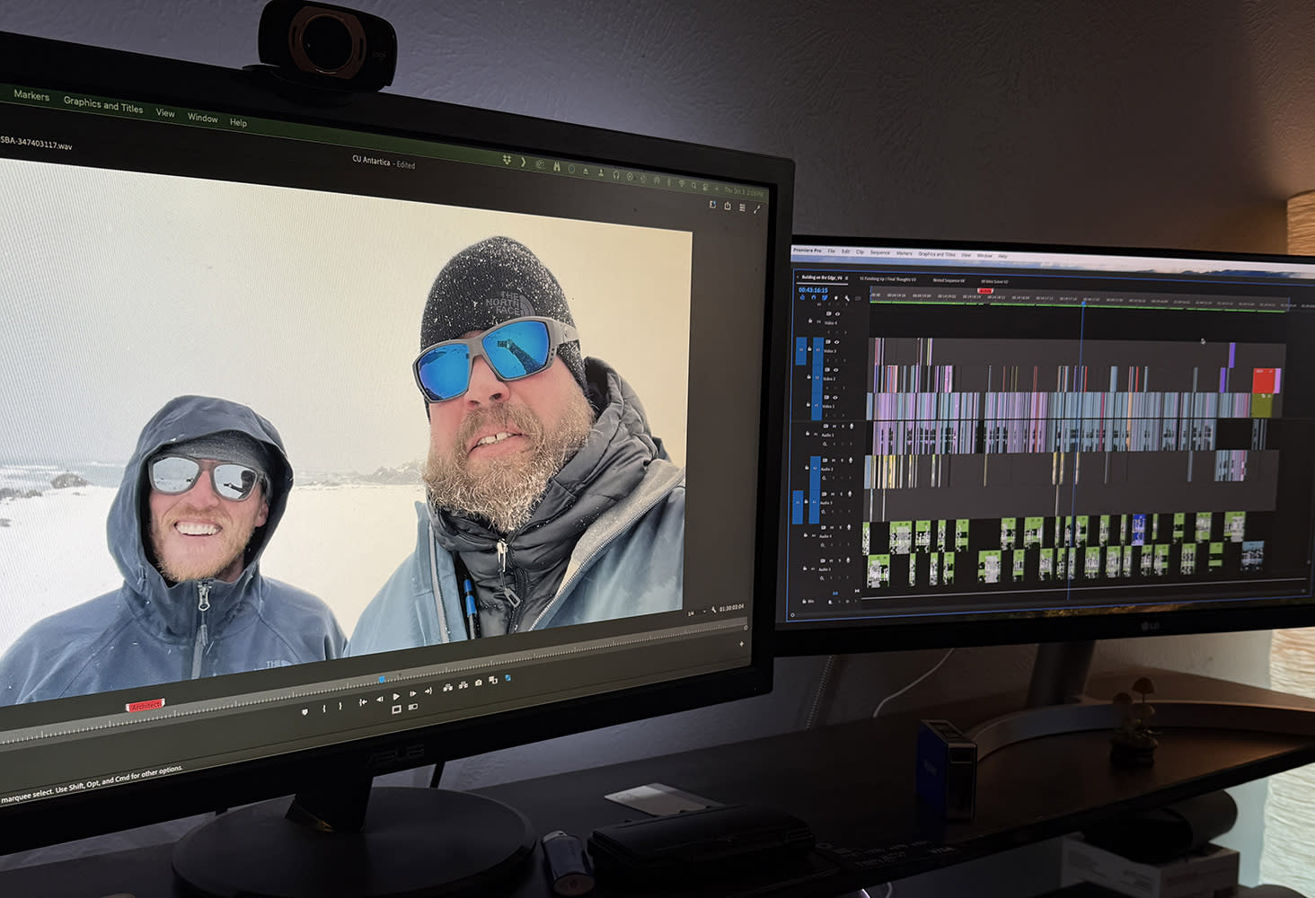Click the Add Marker button in transport

(x=304, y=712)
